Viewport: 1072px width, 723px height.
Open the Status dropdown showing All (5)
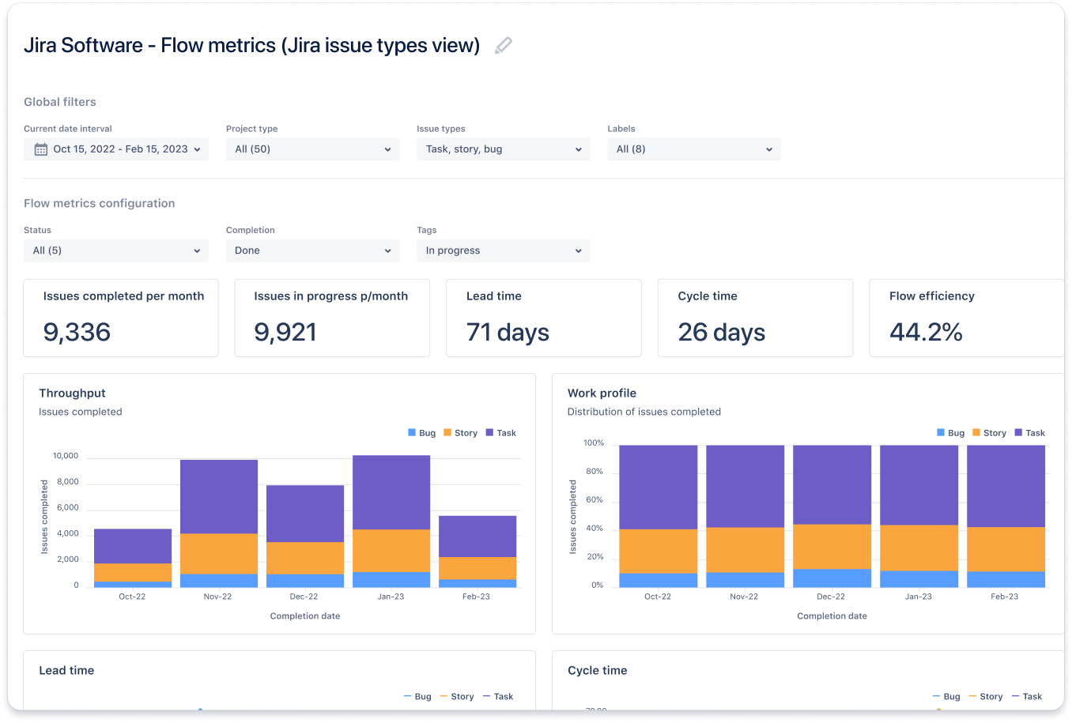115,250
